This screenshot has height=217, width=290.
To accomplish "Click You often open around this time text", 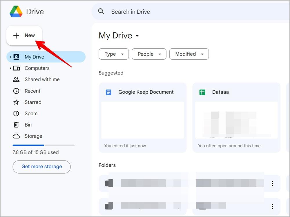I will (229, 146).
